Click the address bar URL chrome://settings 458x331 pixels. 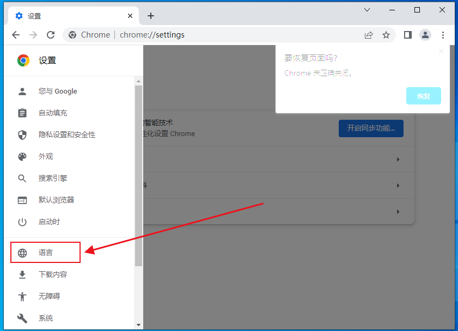tap(152, 35)
